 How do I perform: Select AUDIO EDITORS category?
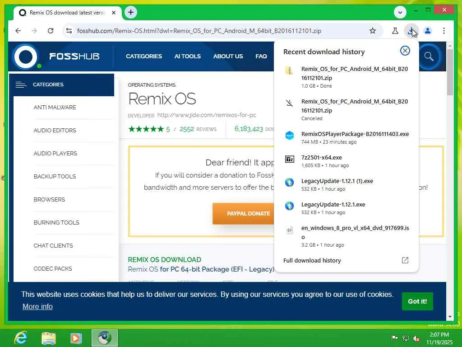[x=55, y=131]
